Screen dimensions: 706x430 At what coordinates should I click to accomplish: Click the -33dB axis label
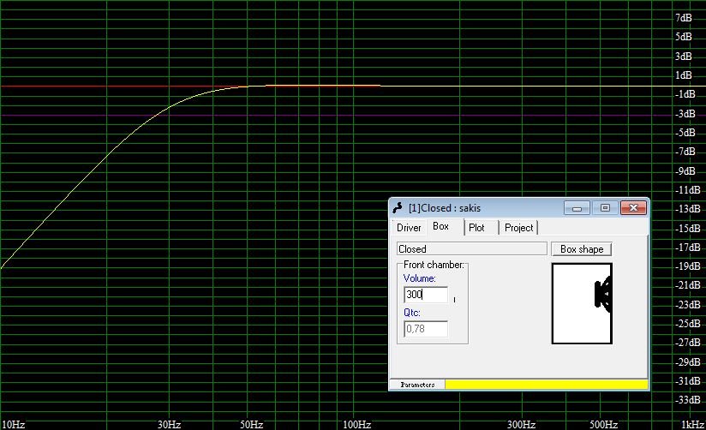687,400
